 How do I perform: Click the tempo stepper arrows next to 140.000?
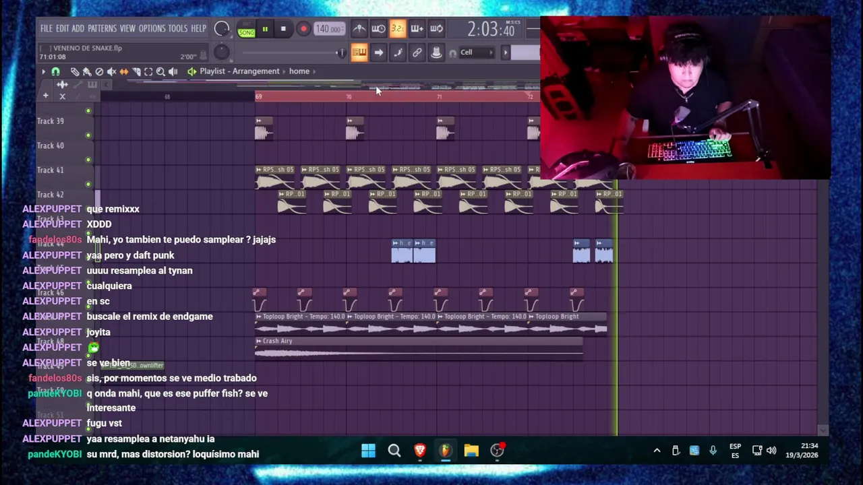[343, 29]
